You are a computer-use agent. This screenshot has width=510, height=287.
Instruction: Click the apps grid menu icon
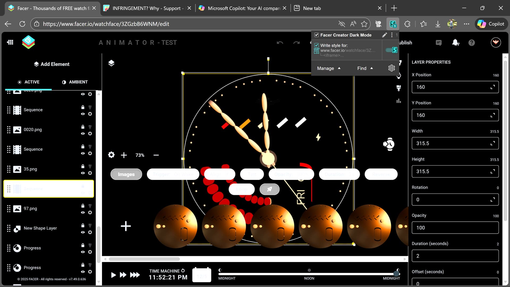click(10, 42)
